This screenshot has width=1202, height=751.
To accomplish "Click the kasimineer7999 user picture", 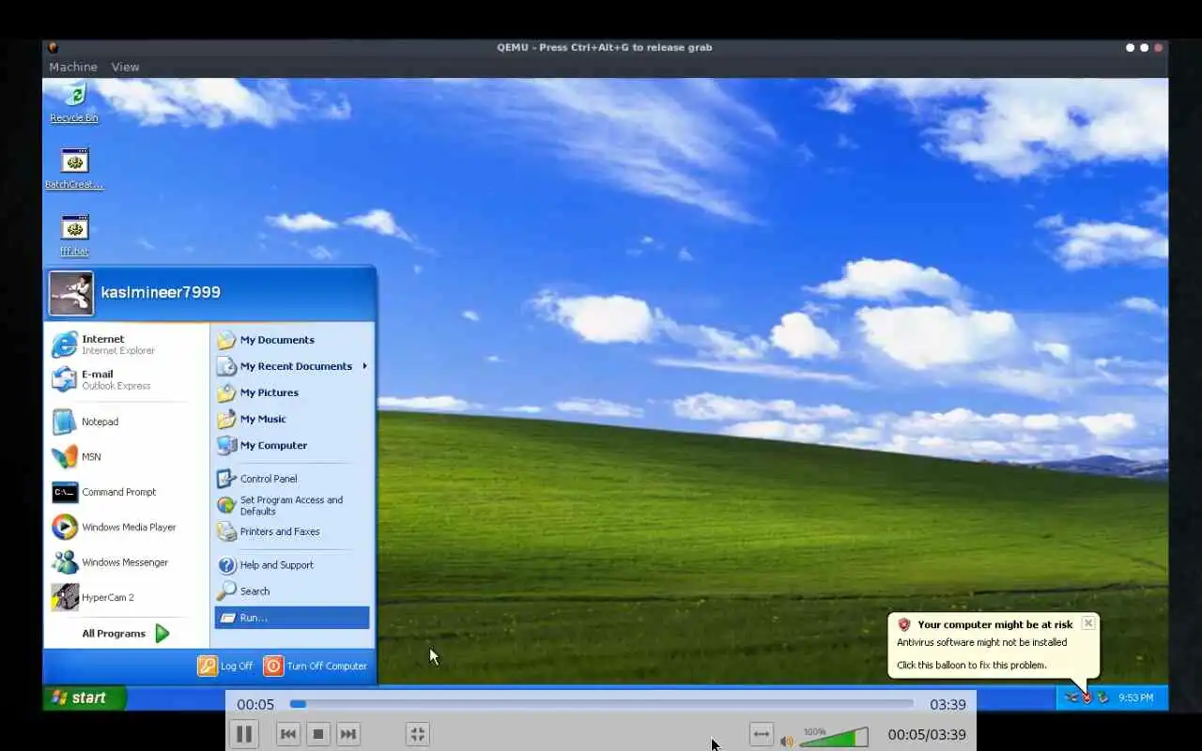I will click(71, 294).
